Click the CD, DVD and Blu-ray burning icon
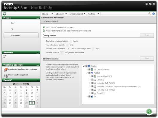The height and width of the screenshot is (118, 158). tap(6, 70)
